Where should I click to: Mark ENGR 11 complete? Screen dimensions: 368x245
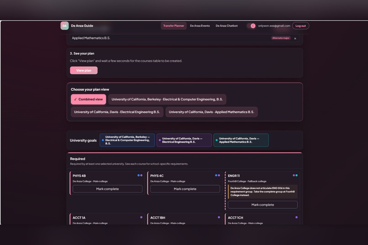pyautogui.click(x=263, y=205)
